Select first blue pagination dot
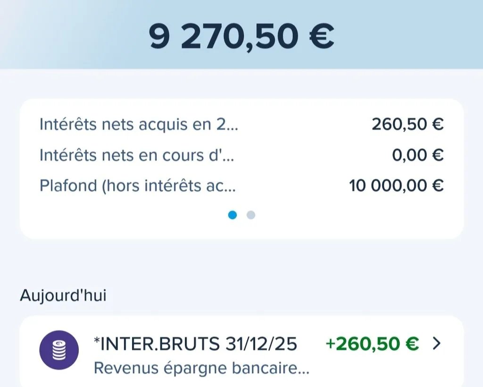The height and width of the screenshot is (387, 483). 233,215
